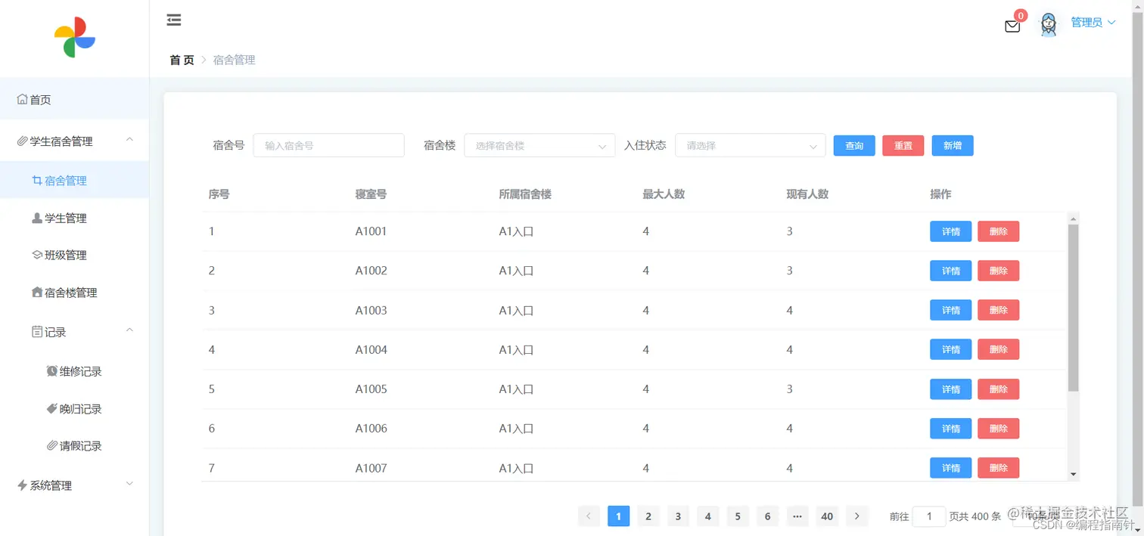Screen dimensions: 1144x536
Task: Click the 查询 search button
Action: pos(854,146)
